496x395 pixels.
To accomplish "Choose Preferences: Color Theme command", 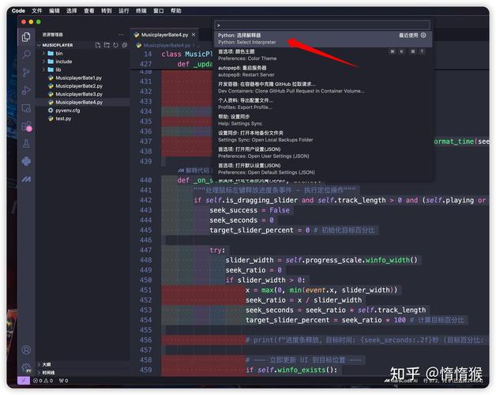I will coord(322,55).
